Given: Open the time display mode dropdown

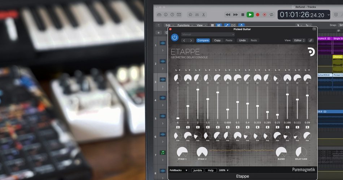Looking at the screenshot, I should tap(328, 15).
